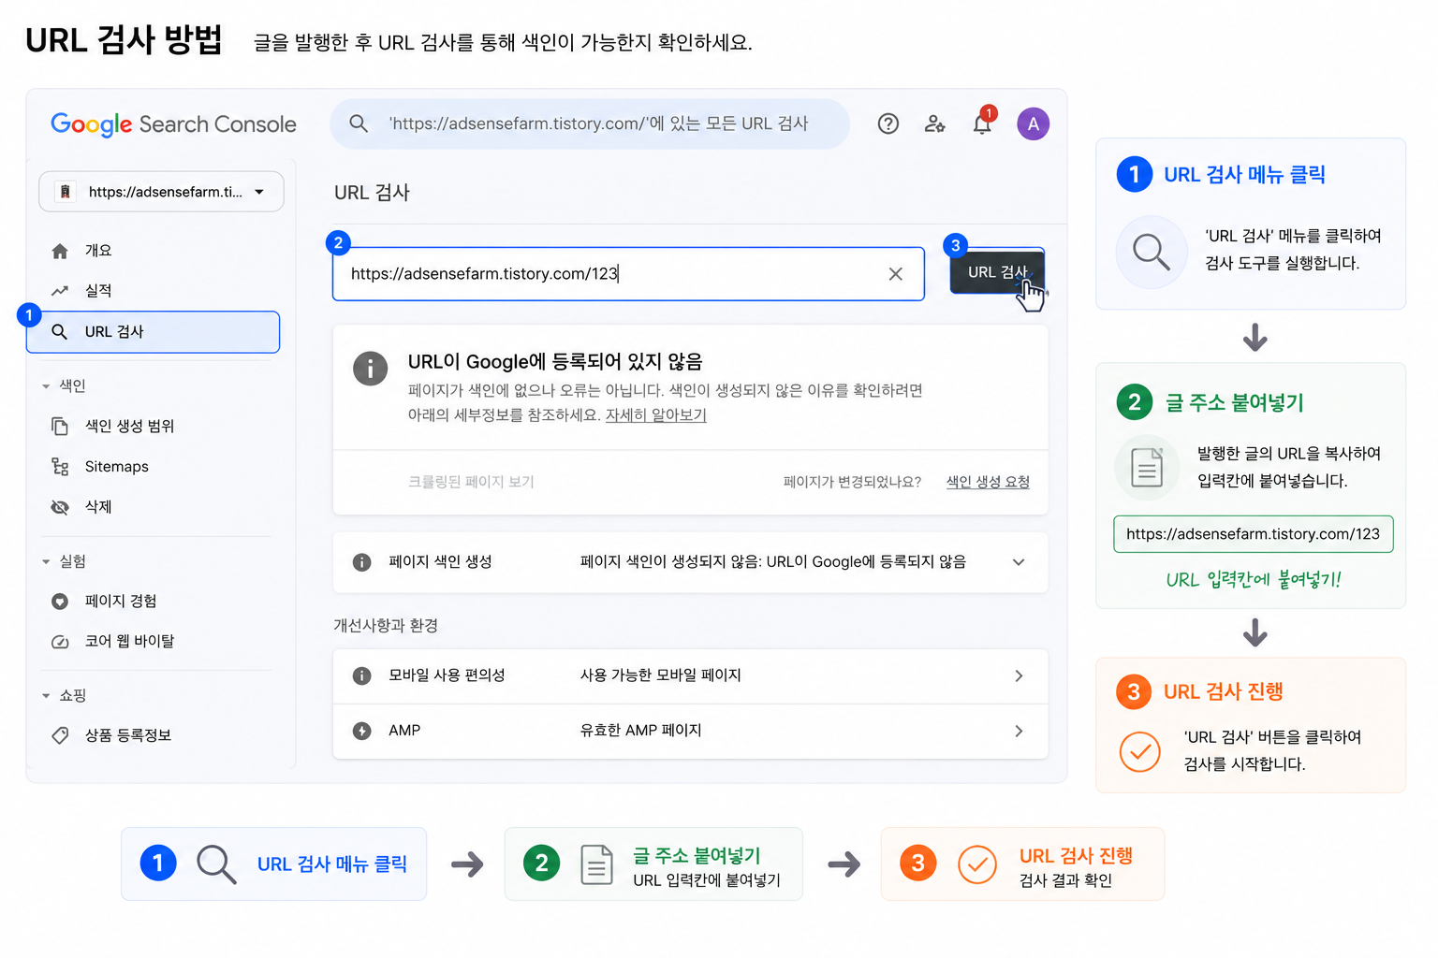Collapse the 실험 sidebar section

tap(46, 562)
